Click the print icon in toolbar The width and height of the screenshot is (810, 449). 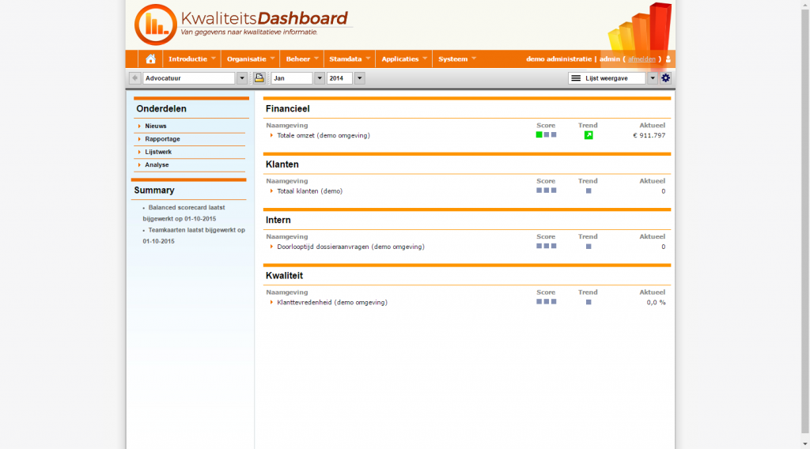(x=259, y=78)
